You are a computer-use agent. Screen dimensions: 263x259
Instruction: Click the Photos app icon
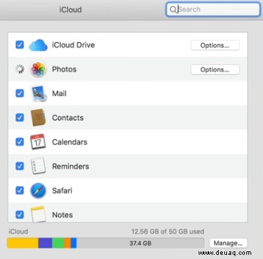tap(38, 69)
